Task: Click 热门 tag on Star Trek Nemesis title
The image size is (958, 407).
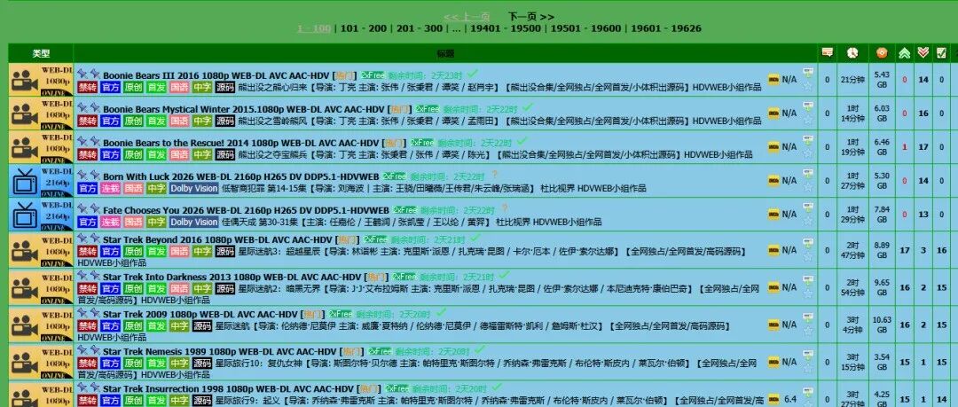Action: (350, 351)
